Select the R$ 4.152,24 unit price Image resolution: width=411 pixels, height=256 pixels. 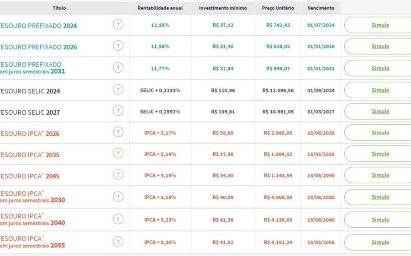[x=278, y=242]
